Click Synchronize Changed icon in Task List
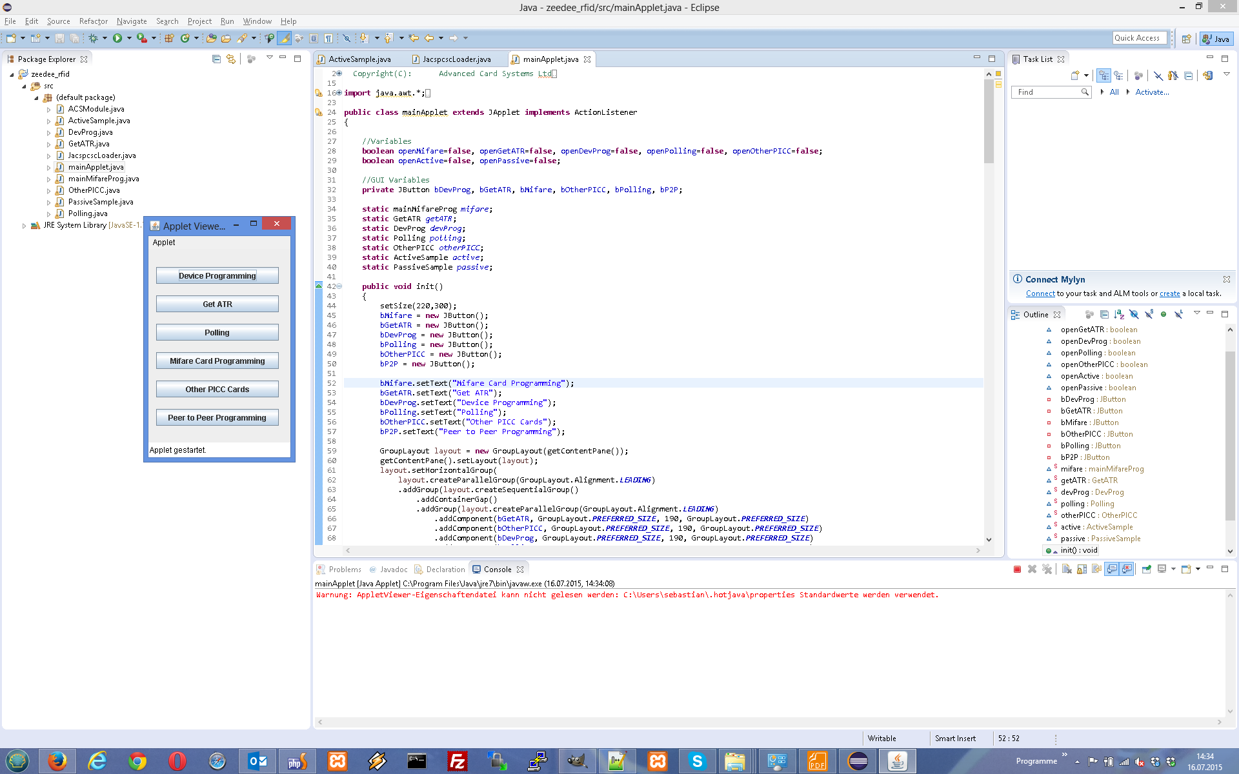 pyautogui.click(x=1208, y=75)
